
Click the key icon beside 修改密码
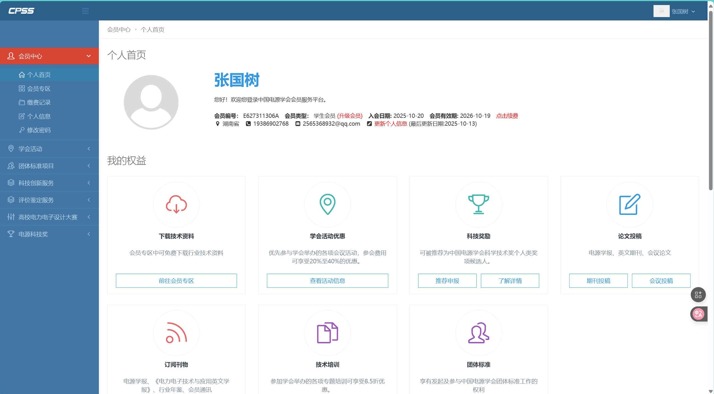22,130
